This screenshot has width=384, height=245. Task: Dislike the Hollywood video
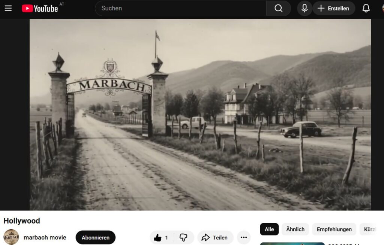pos(183,238)
